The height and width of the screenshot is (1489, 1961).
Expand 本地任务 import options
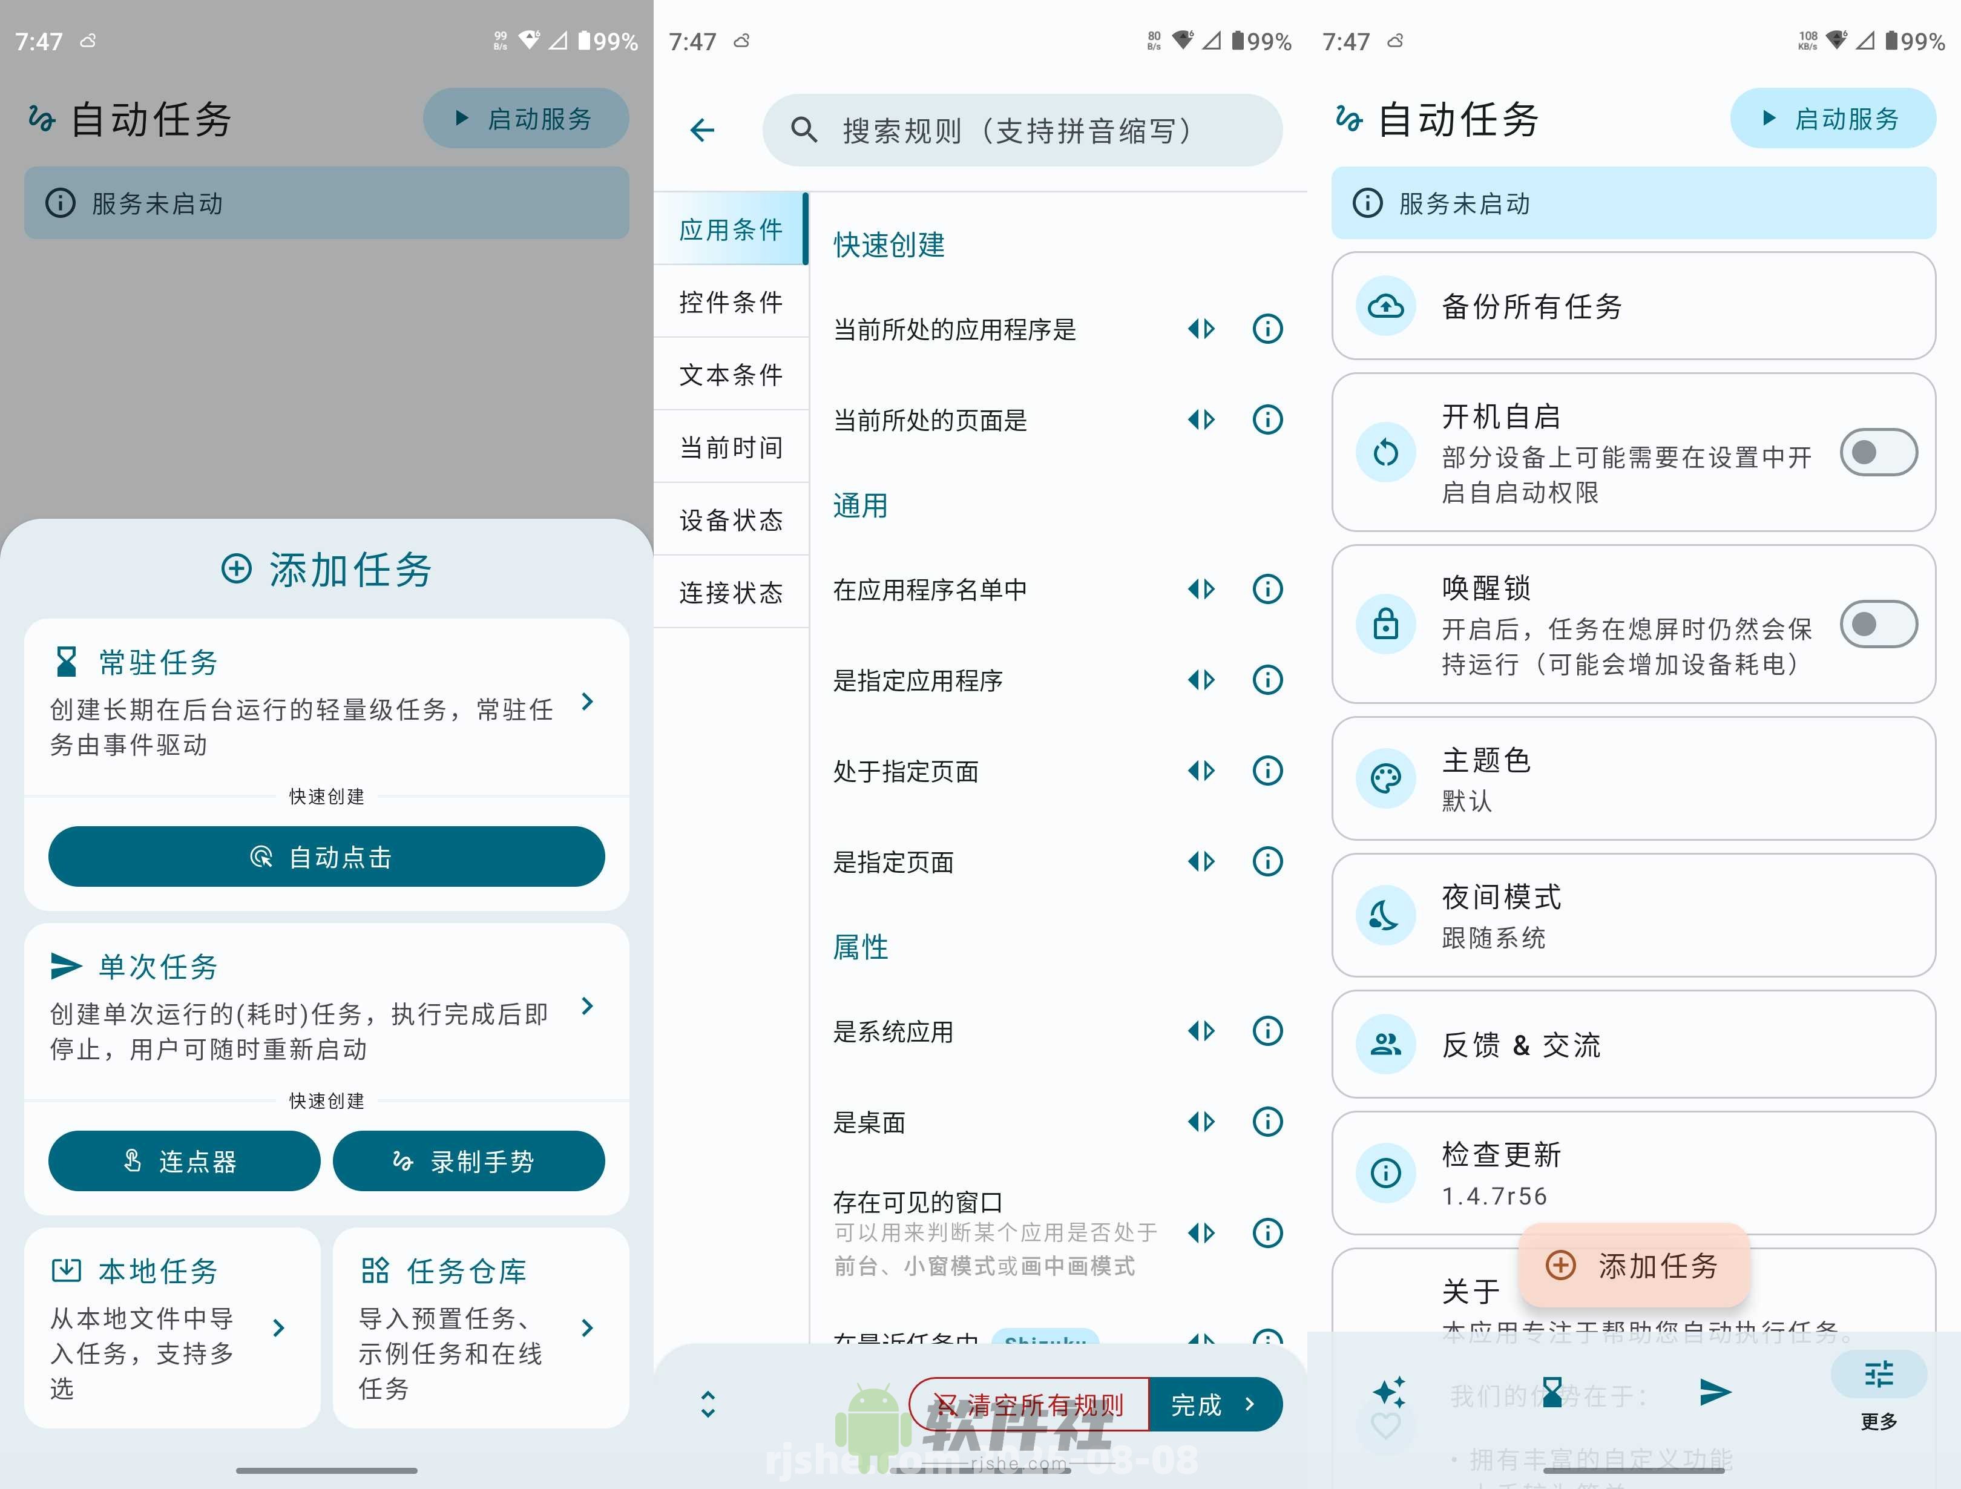(x=280, y=1329)
